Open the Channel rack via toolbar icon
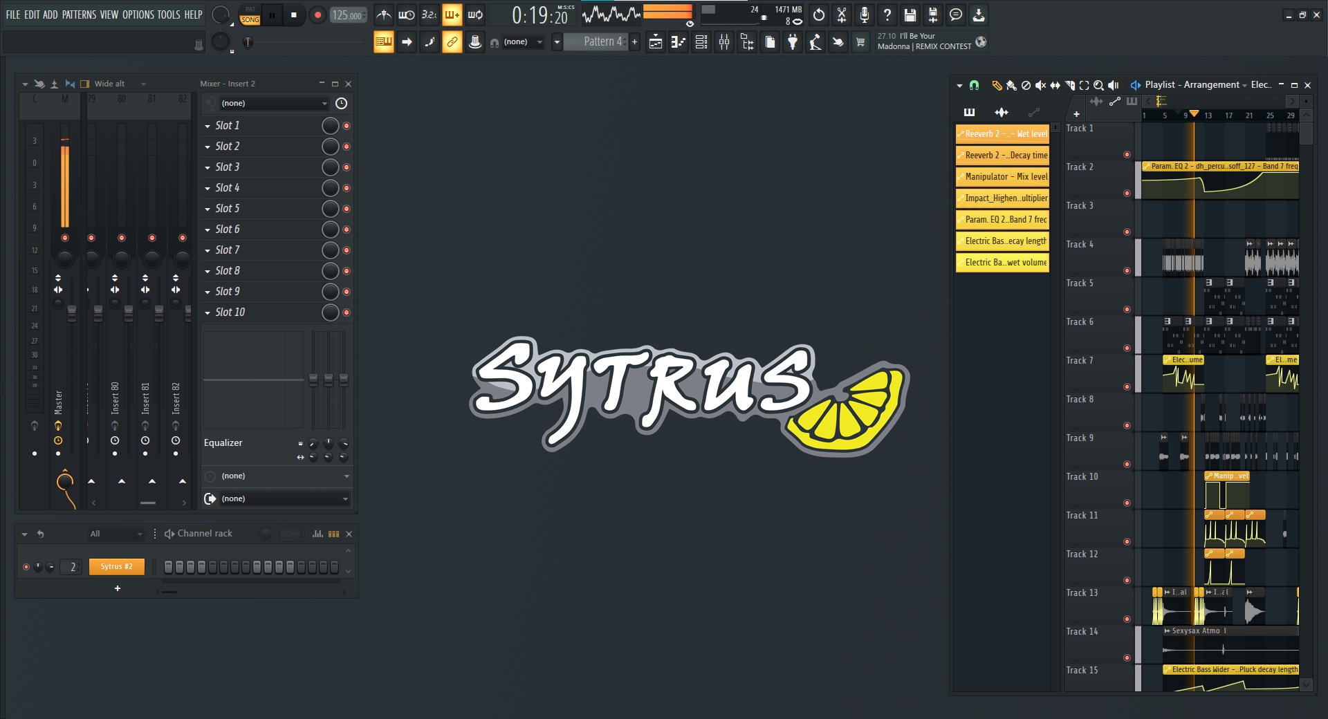Image resolution: width=1328 pixels, height=719 pixels. (x=701, y=42)
